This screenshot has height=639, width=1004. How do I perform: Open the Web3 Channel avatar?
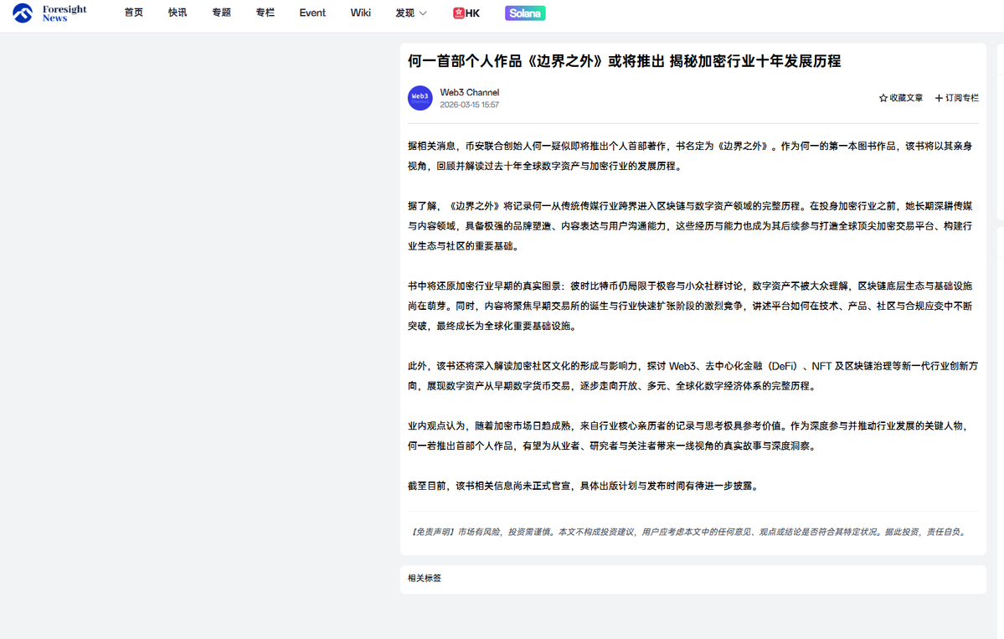point(420,98)
